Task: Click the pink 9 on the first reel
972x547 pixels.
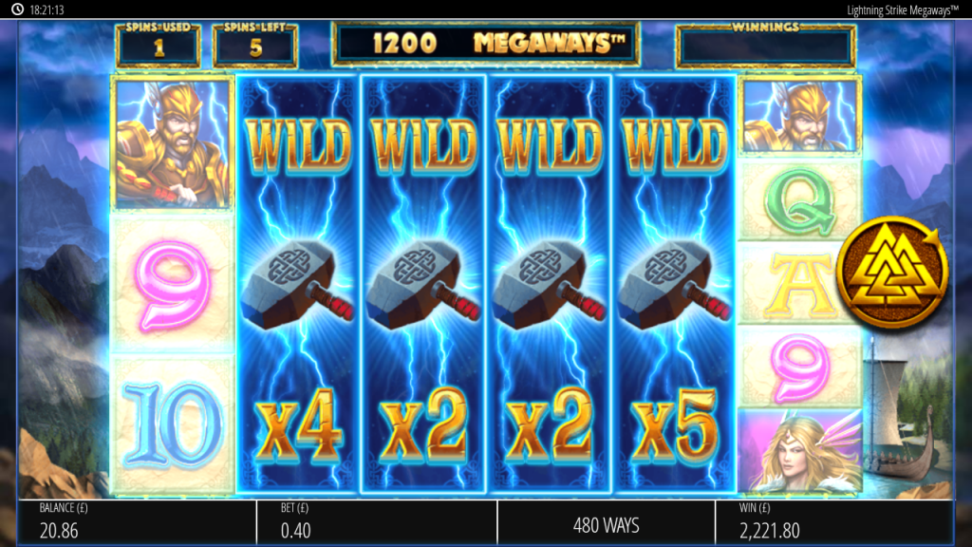Action: 173,283
